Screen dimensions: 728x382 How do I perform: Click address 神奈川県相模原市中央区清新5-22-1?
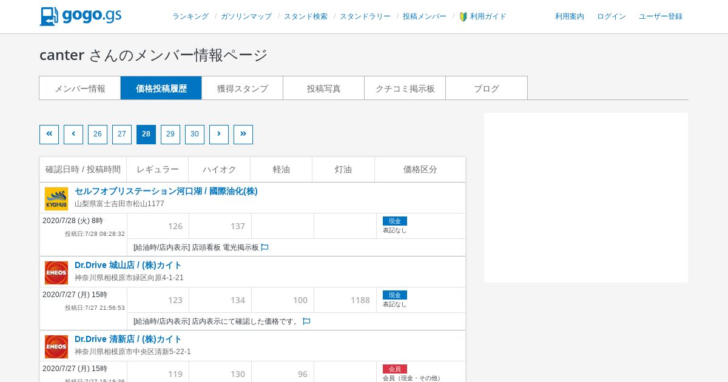(133, 352)
